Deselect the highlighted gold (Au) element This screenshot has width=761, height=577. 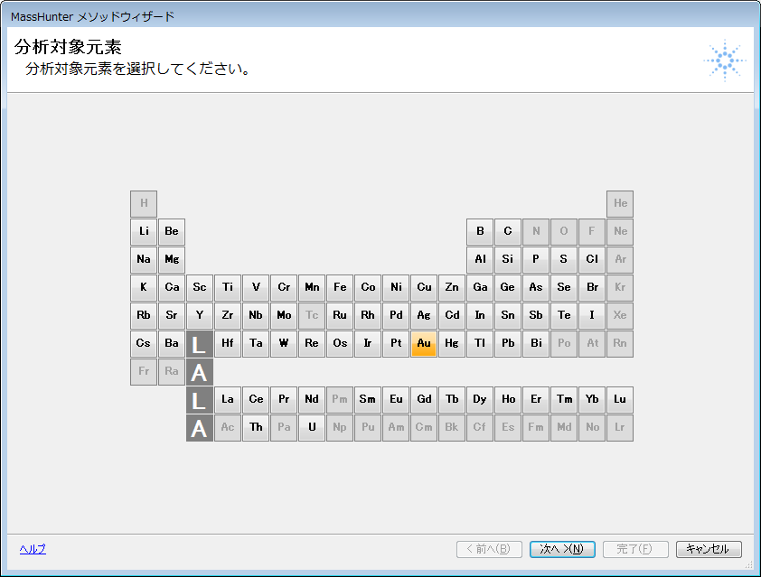coord(424,344)
